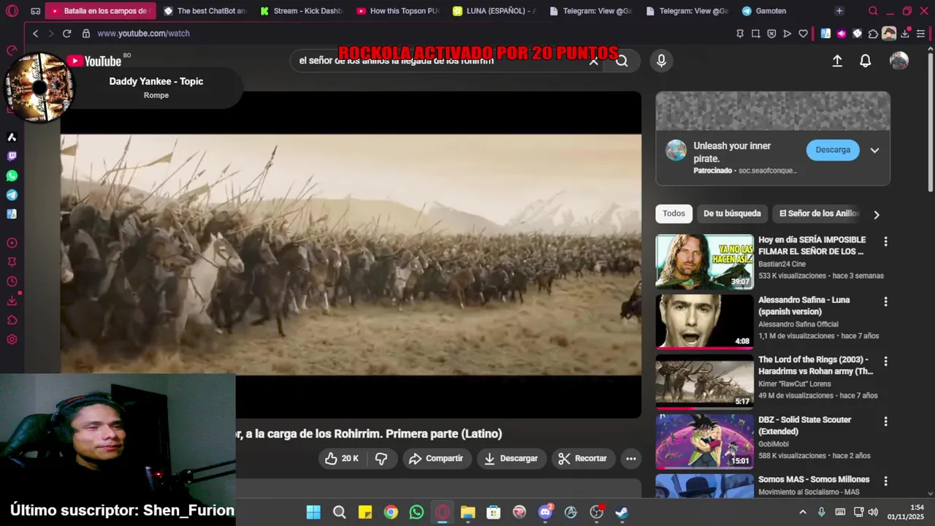Open history clock in the Opera sidebar

click(x=12, y=282)
